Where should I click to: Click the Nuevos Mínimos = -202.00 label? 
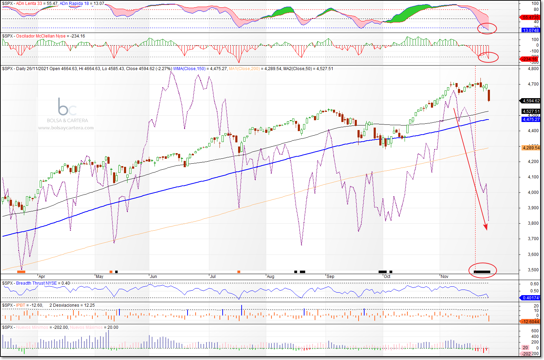(42, 327)
